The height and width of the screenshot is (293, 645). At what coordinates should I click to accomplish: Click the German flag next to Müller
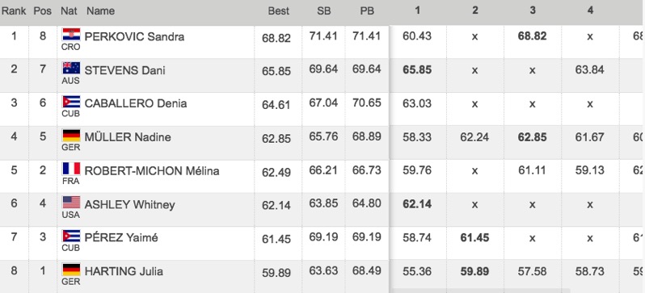71,135
